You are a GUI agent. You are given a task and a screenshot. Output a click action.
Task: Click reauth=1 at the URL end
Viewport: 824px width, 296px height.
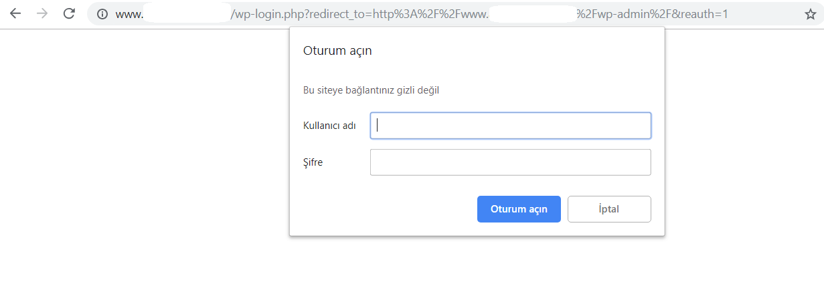(704, 14)
